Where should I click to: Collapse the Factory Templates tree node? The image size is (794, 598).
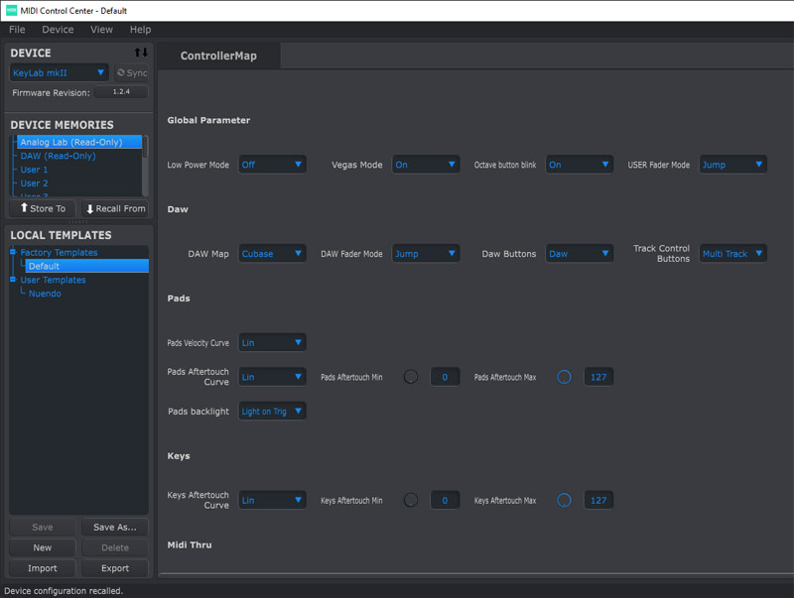(14, 253)
